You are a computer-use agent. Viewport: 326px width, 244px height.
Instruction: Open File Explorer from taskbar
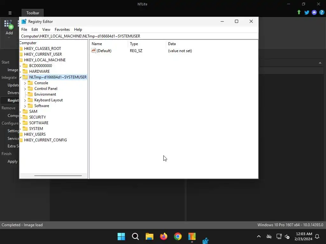pos(150,236)
